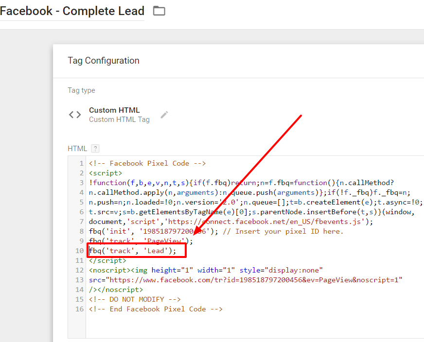Click the closing script tag on line 11

pyautogui.click(x=107, y=261)
